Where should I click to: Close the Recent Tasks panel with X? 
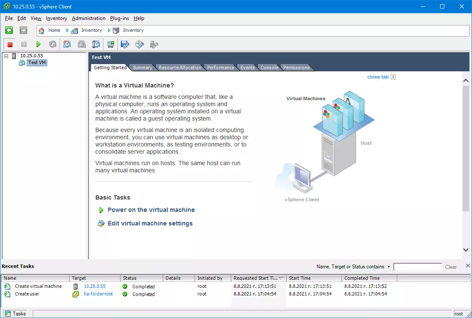click(x=467, y=265)
